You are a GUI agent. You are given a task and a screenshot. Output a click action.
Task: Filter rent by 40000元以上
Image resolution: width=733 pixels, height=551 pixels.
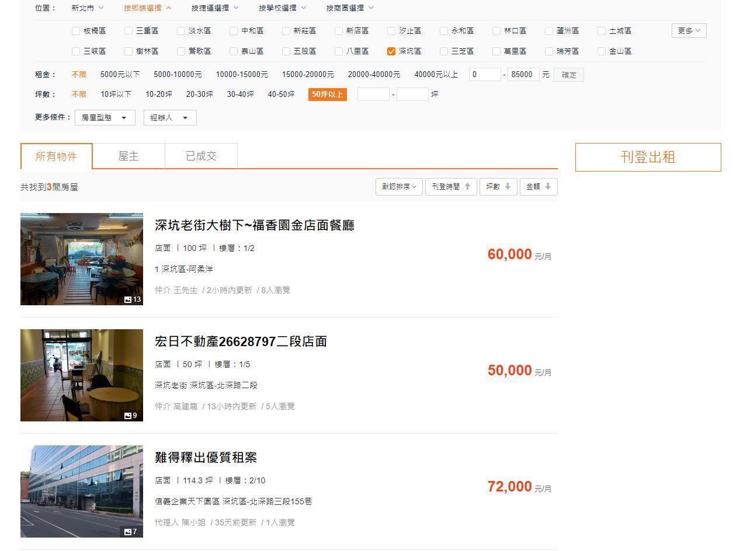(436, 75)
